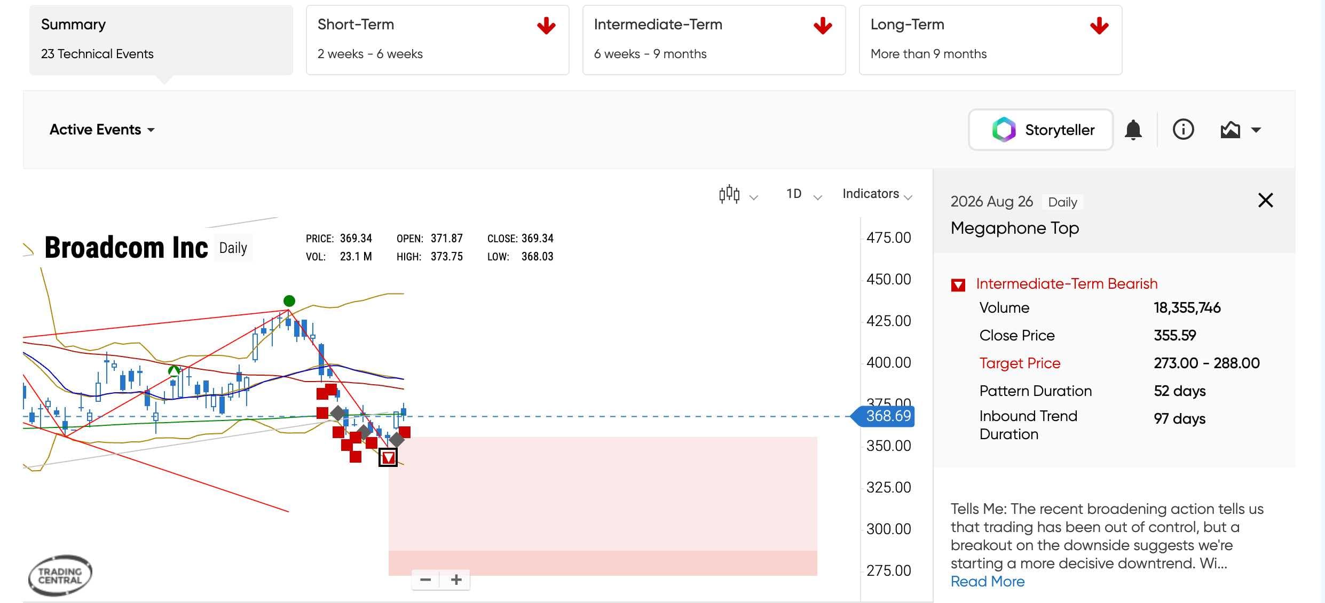Click the Pattern Duration value 52 days
This screenshot has height=603, width=1325.
tap(1179, 391)
